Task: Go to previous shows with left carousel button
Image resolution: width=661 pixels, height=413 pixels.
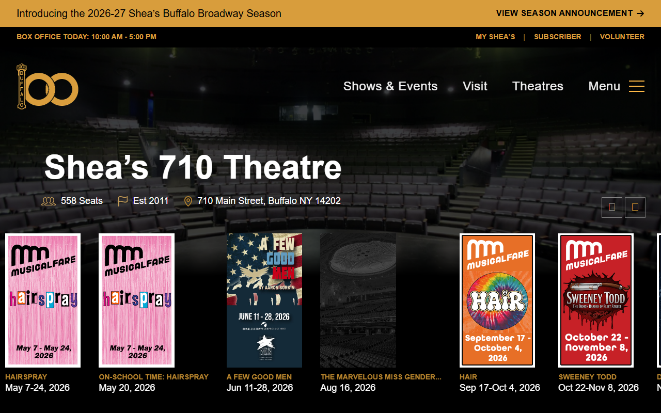Action: pos(612,208)
